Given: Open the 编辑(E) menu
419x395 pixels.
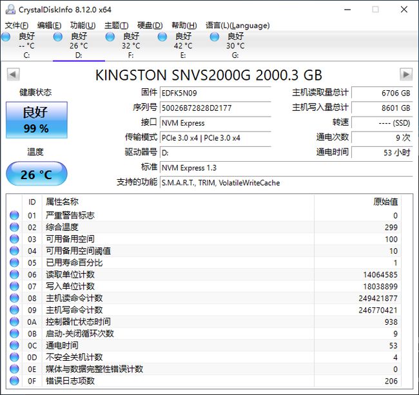Looking at the screenshot, I should pos(49,25).
